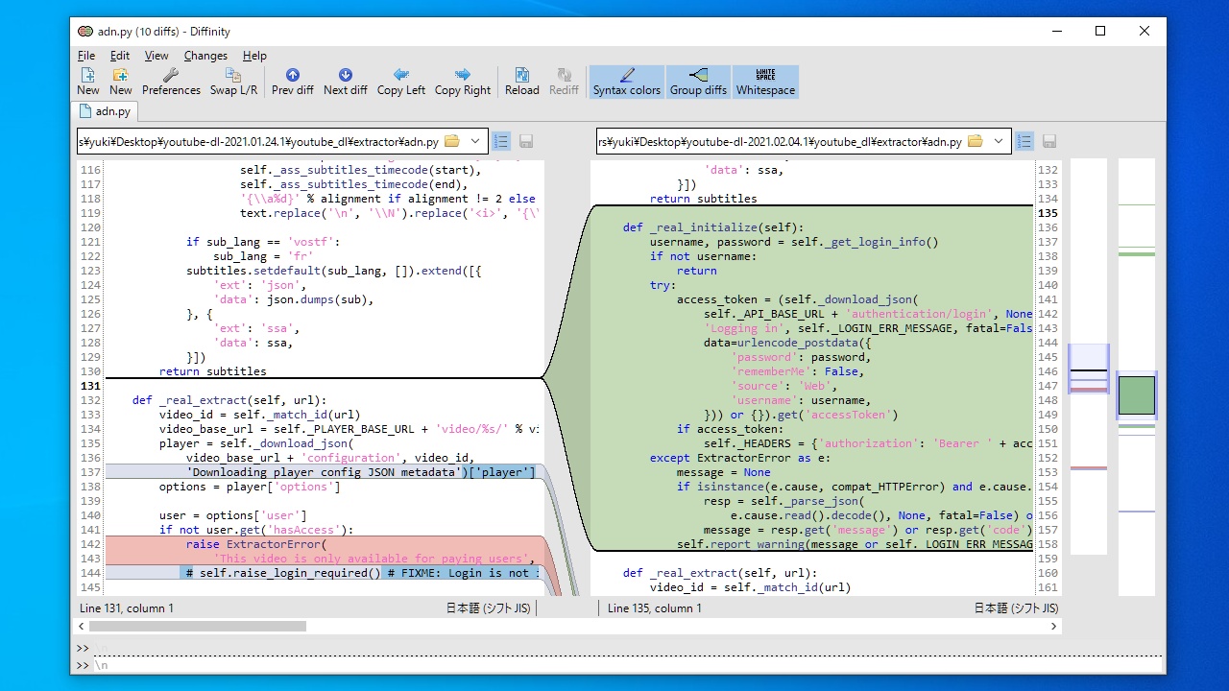This screenshot has height=691, width=1229.
Task: Swap left and right files with Swap L/R
Action: tap(233, 82)
